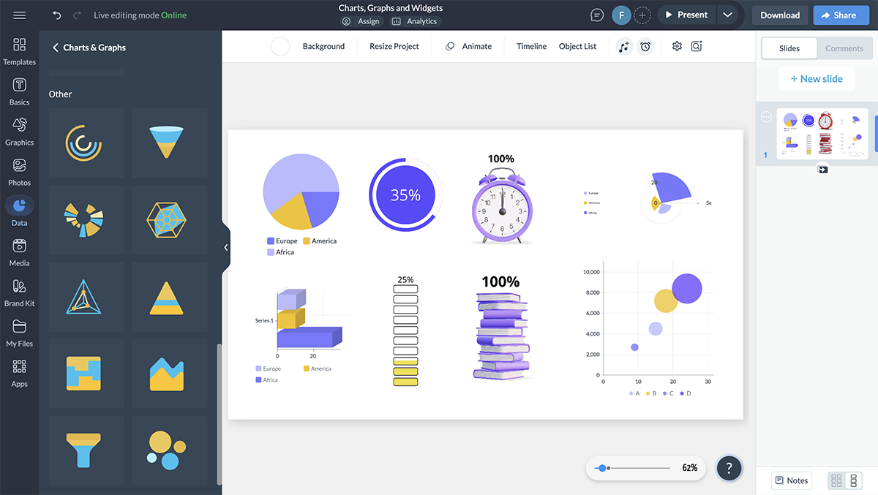Click the add audio (music note) icon
The image size is (878, 495).
(623, 46)
